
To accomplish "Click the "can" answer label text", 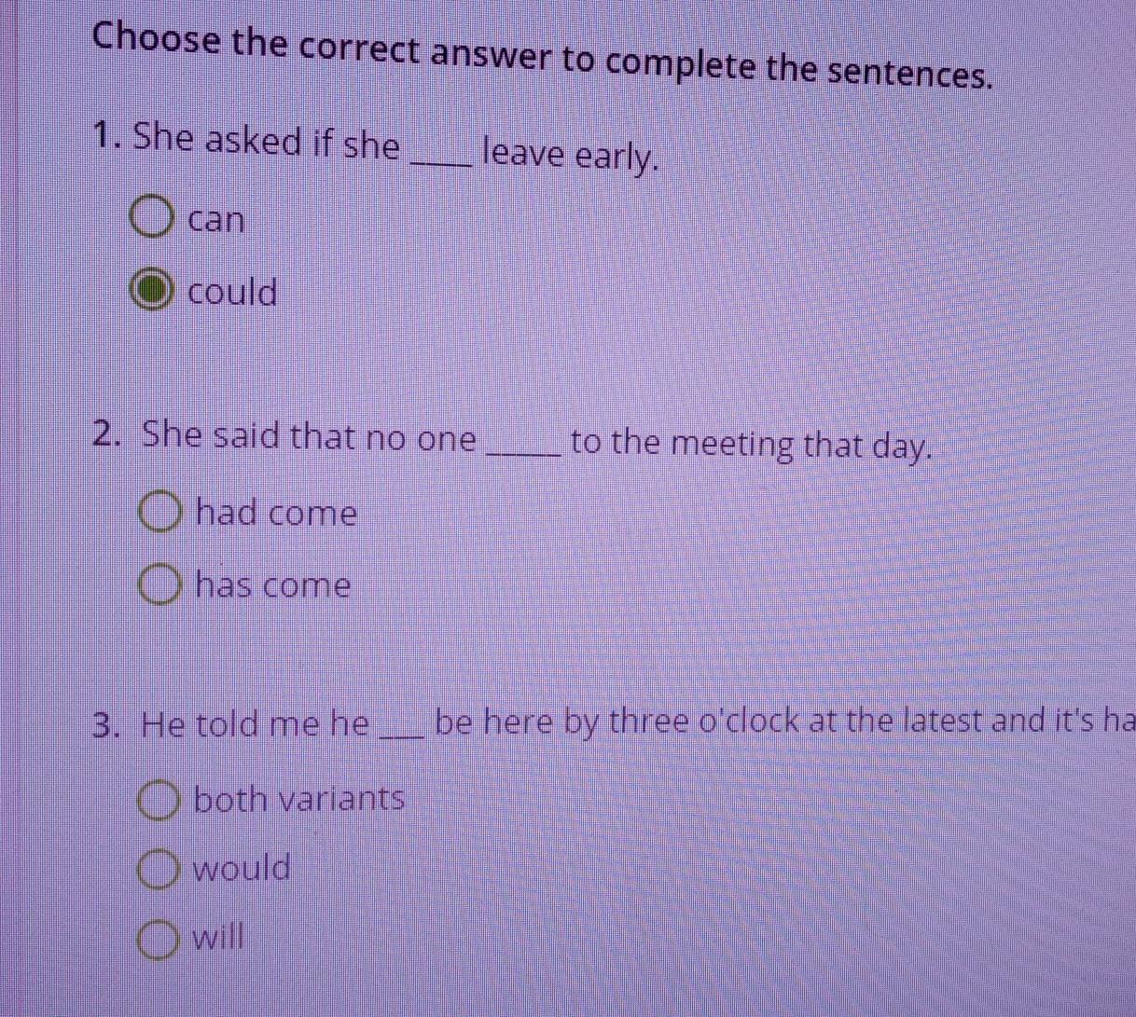I will pyautogui.click(x=216, y=221).
